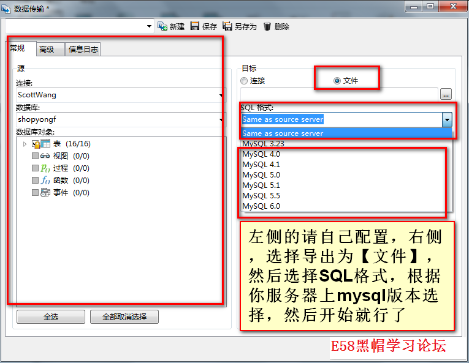Click the 保存 (Save) disk icon
469x363 pixels.
click(x=195, y=26)
